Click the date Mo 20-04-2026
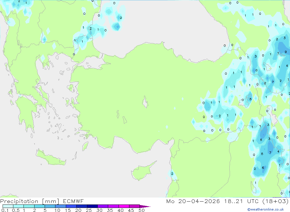The width and height of the screenshot is (290, 212). [x=193, y=201]
